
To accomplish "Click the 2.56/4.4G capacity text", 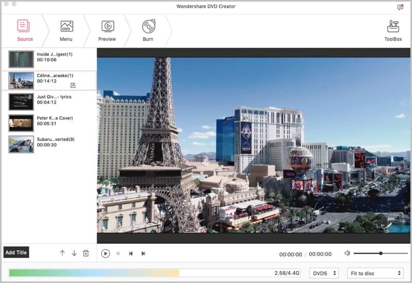I will pyautogui.click(x=287, y=273).
